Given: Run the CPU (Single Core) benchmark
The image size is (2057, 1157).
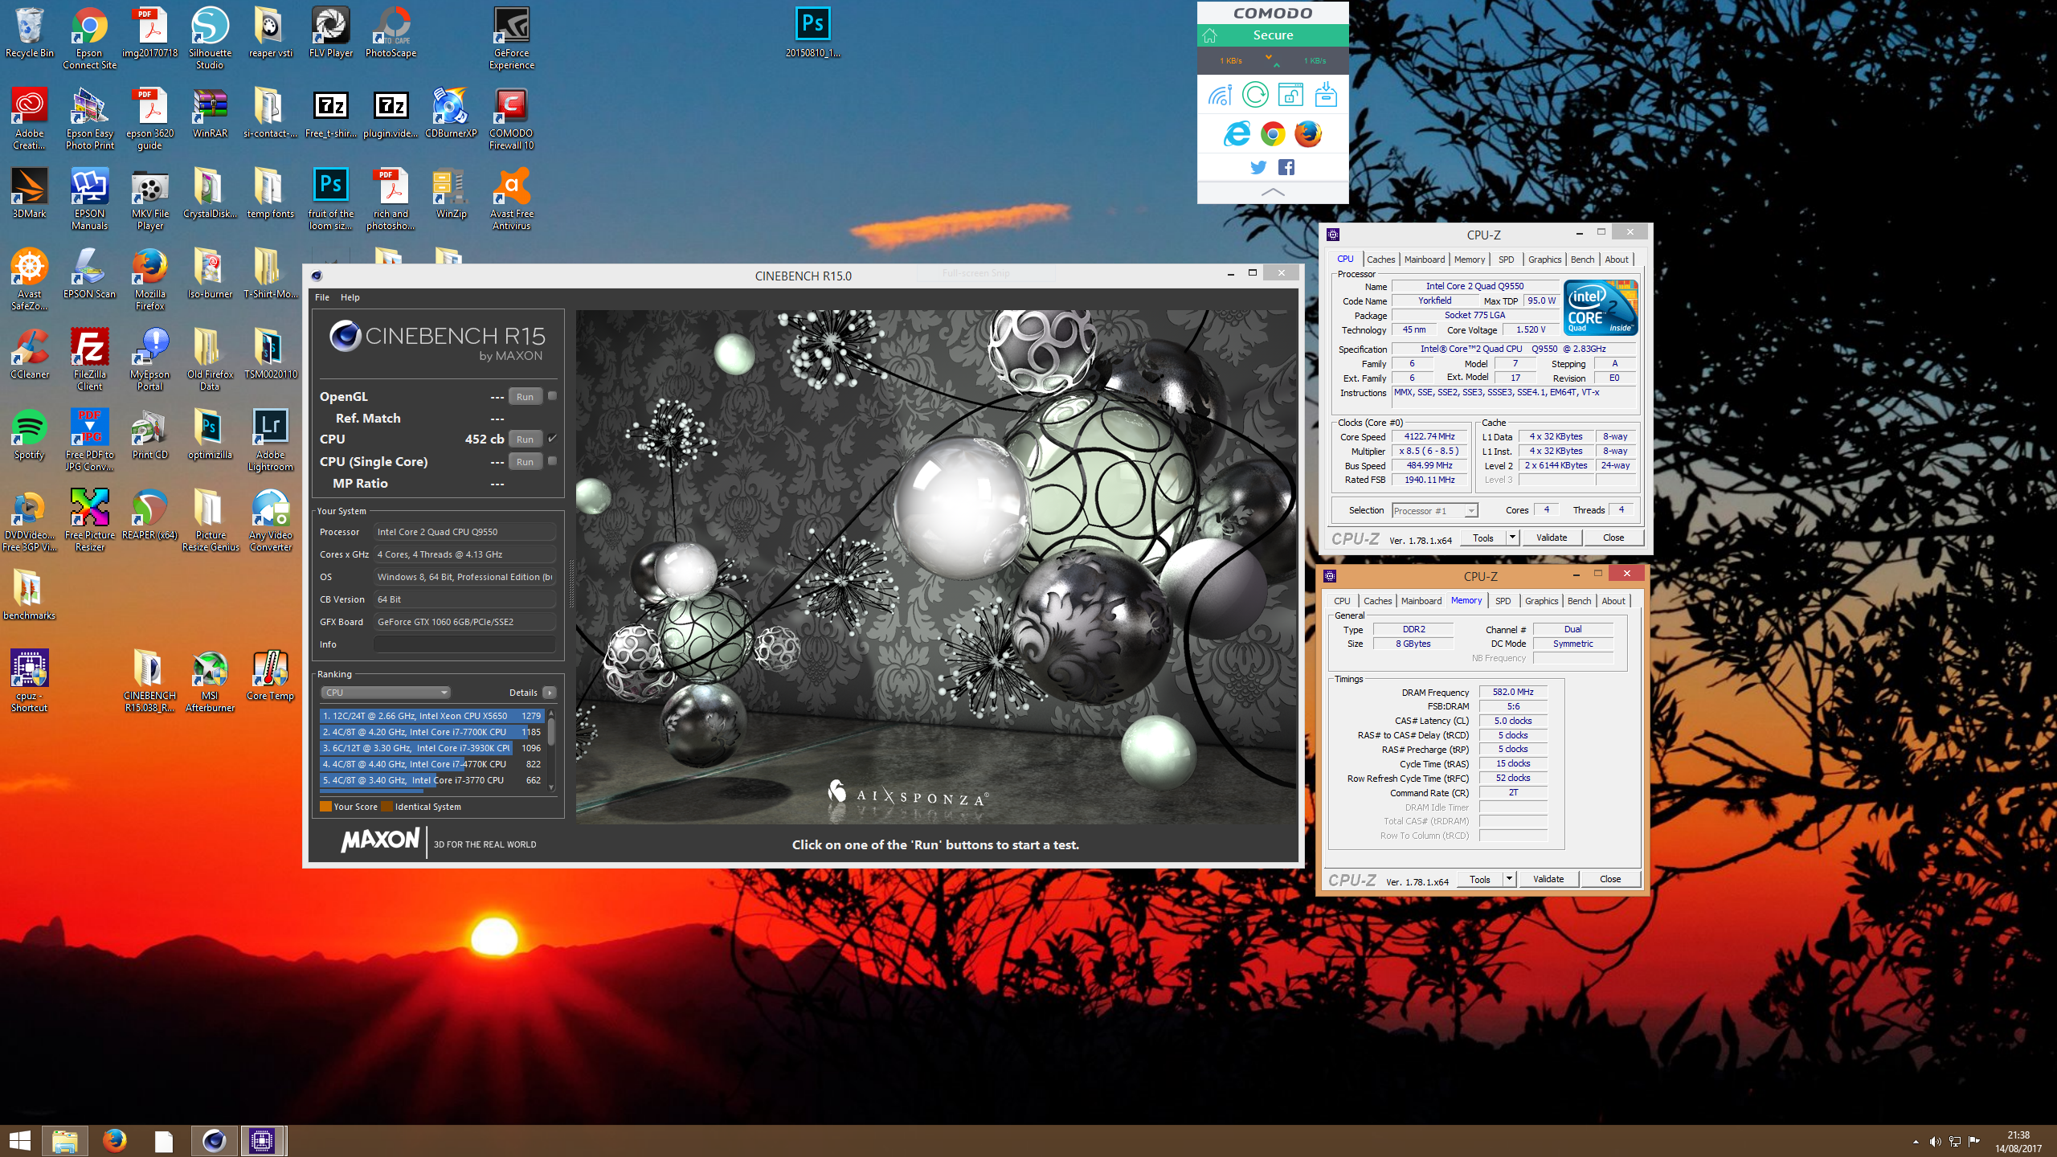Looking at the screenshot, I should click(x=525, y=461).
